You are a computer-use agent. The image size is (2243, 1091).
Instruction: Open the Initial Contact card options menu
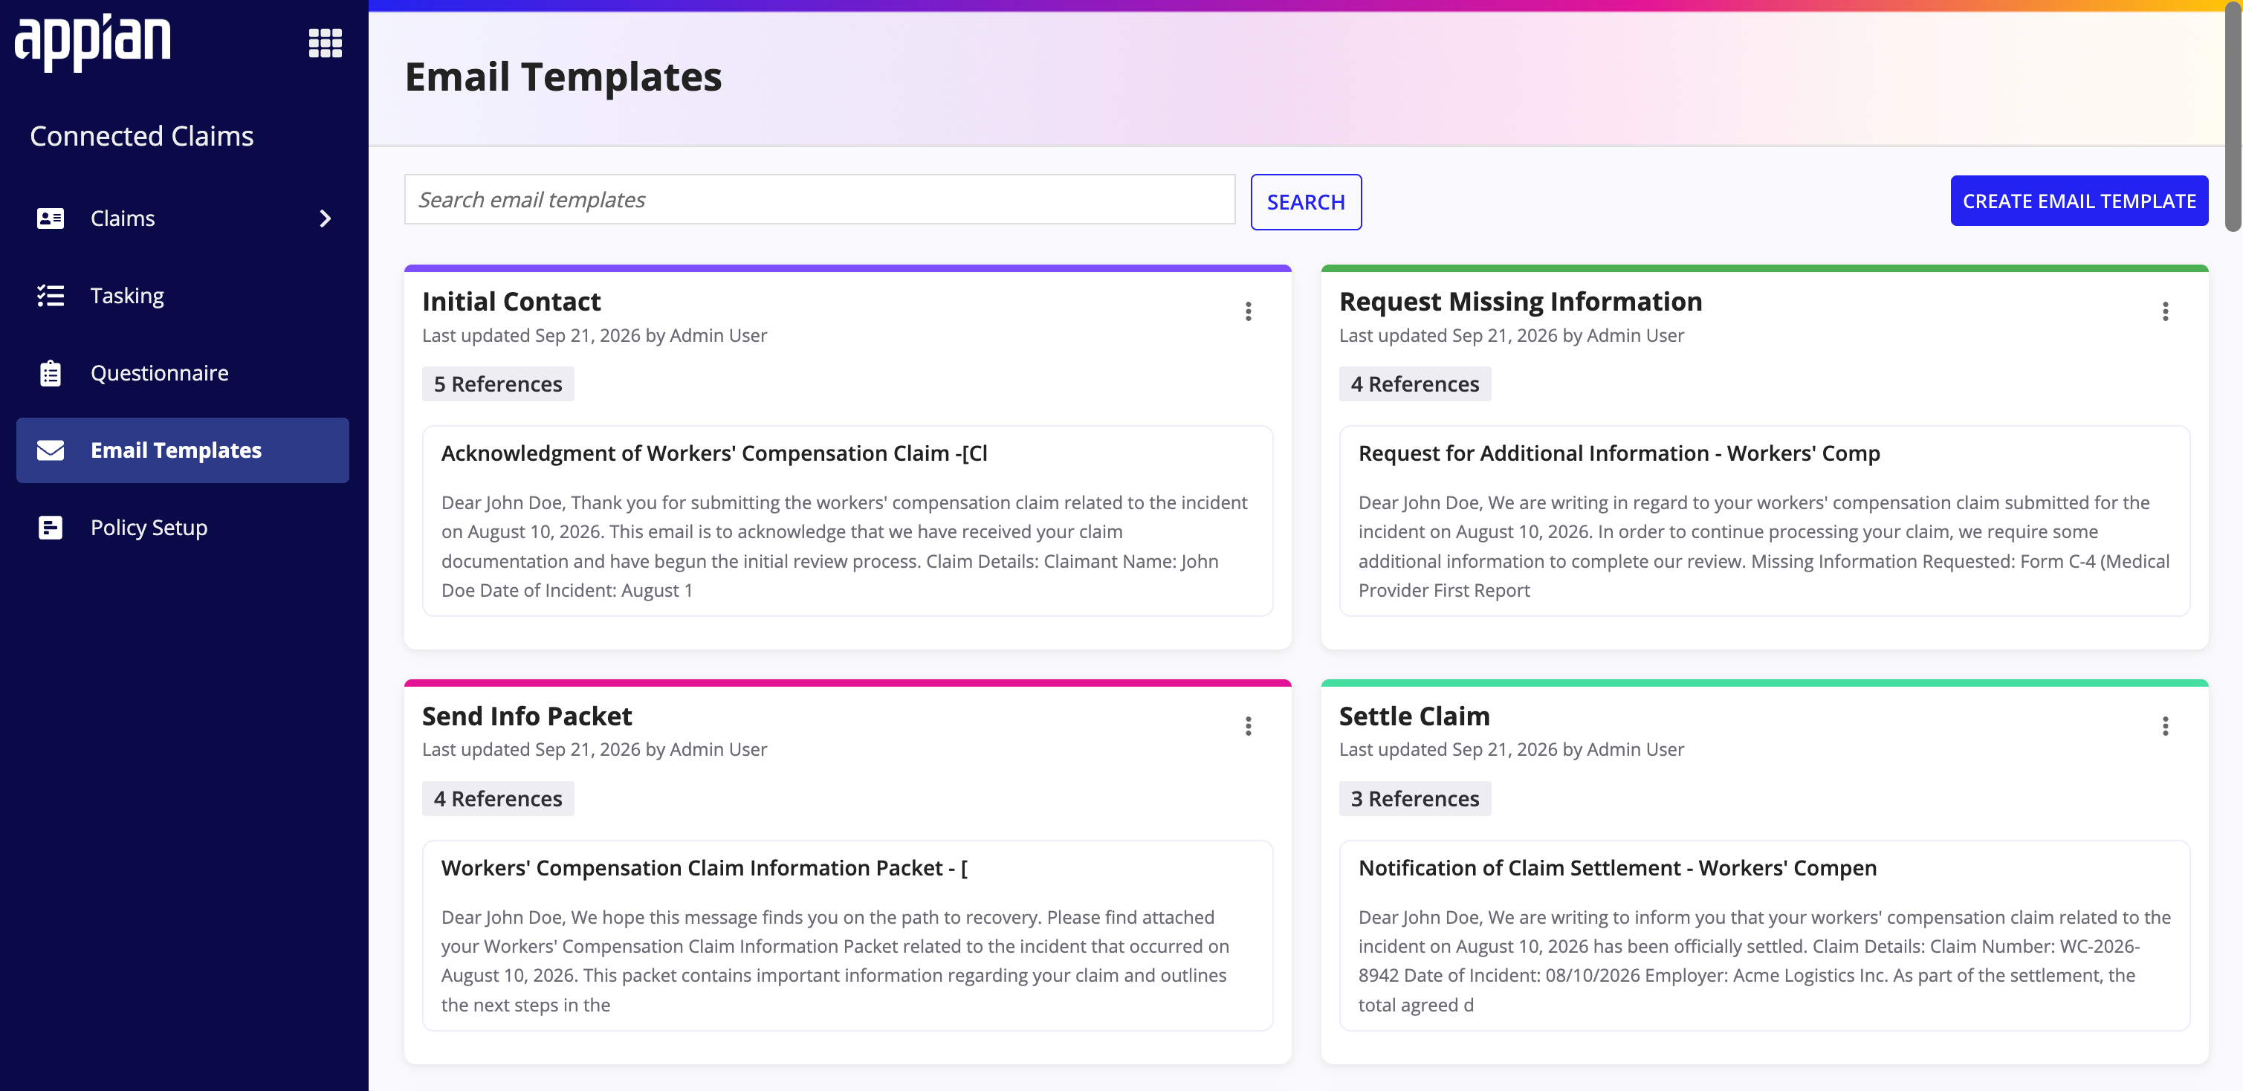click(1248, 311)
